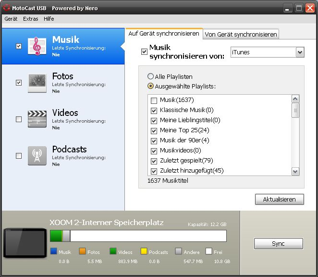
Task: Minimize the MotoCast USB window
Action: [287, 8]
